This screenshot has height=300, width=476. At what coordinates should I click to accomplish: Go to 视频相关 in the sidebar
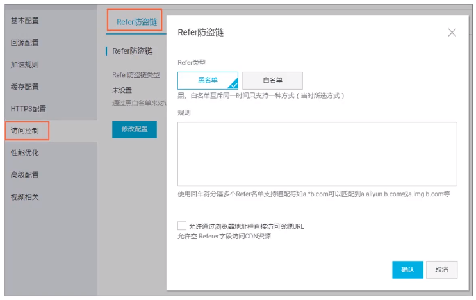click(25, 197)
